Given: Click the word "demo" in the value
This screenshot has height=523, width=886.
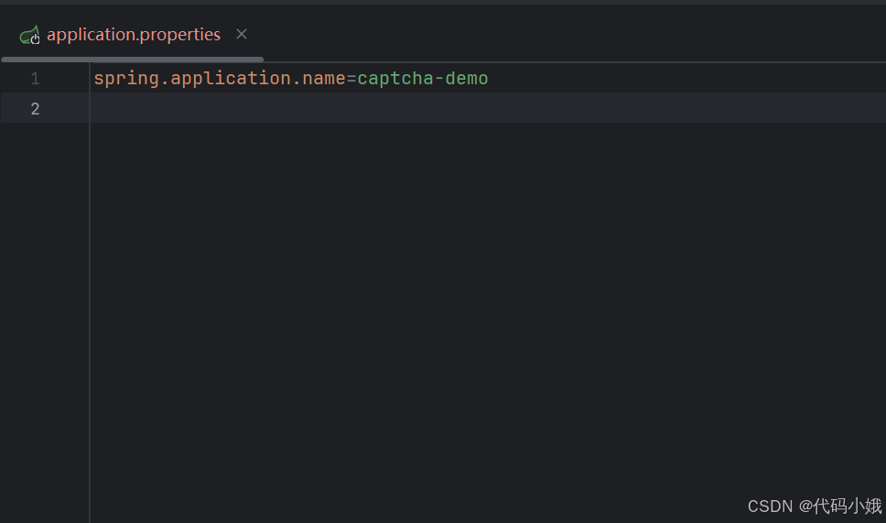Looking at the screenshot, I should point(467,78).
